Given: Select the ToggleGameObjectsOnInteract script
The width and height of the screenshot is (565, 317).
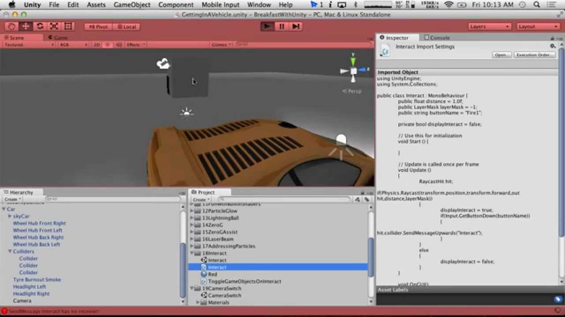Looking at the screenshot, I should tap(241, 281).
